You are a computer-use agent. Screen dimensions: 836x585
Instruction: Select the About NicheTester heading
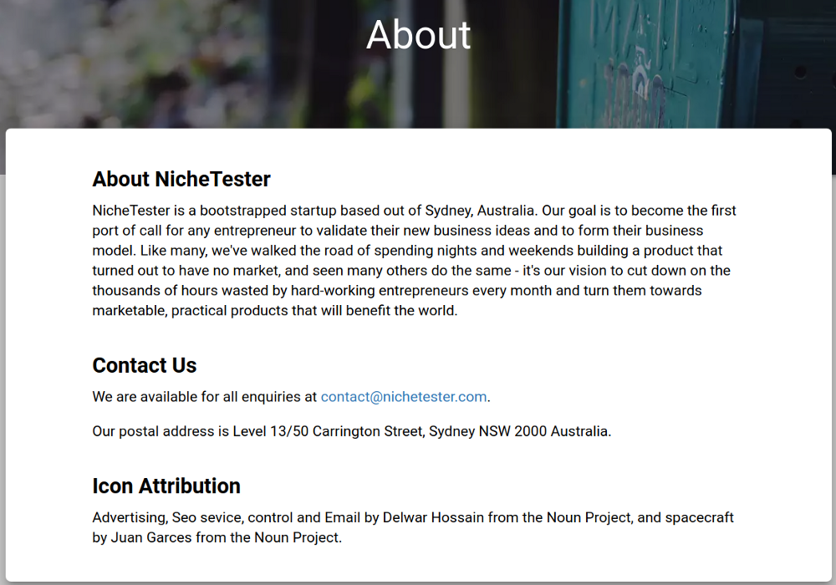(181, 179)
